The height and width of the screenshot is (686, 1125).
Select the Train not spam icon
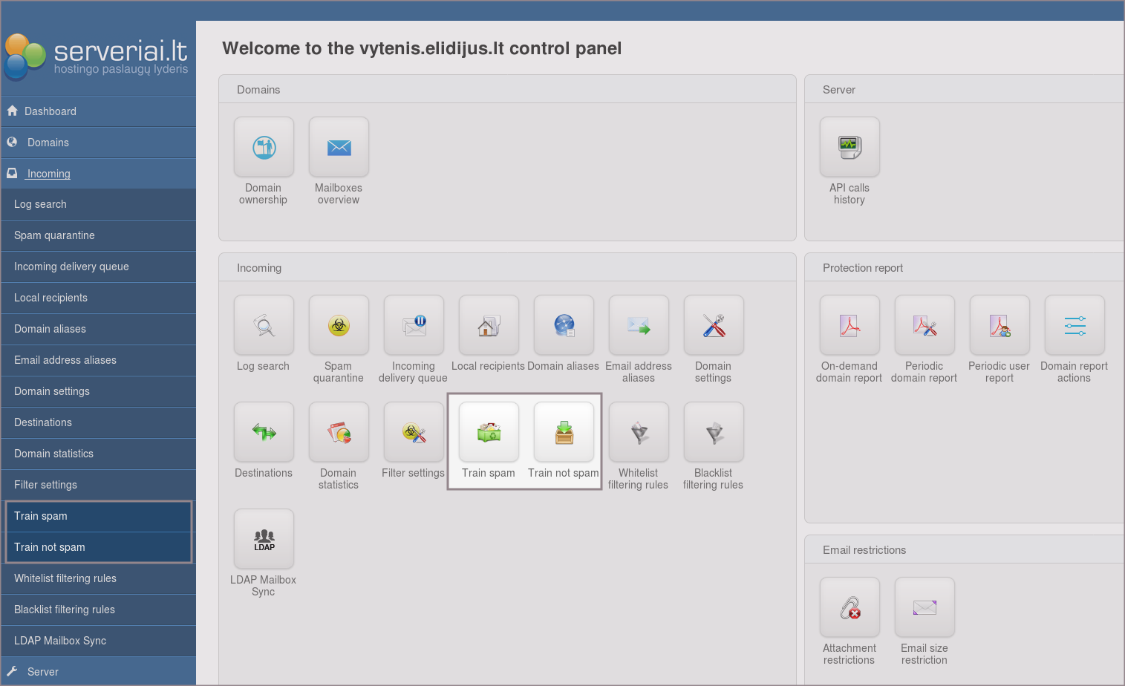pyautogui.click(x=564, y=432)
